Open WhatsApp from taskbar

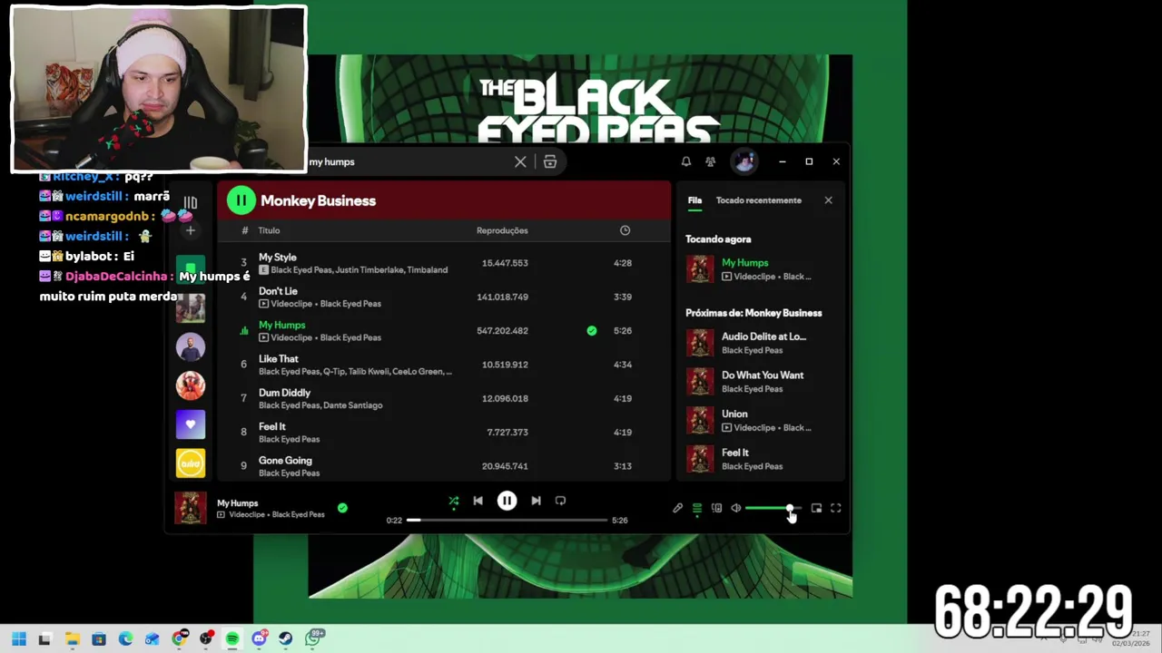tap(313, 638)
